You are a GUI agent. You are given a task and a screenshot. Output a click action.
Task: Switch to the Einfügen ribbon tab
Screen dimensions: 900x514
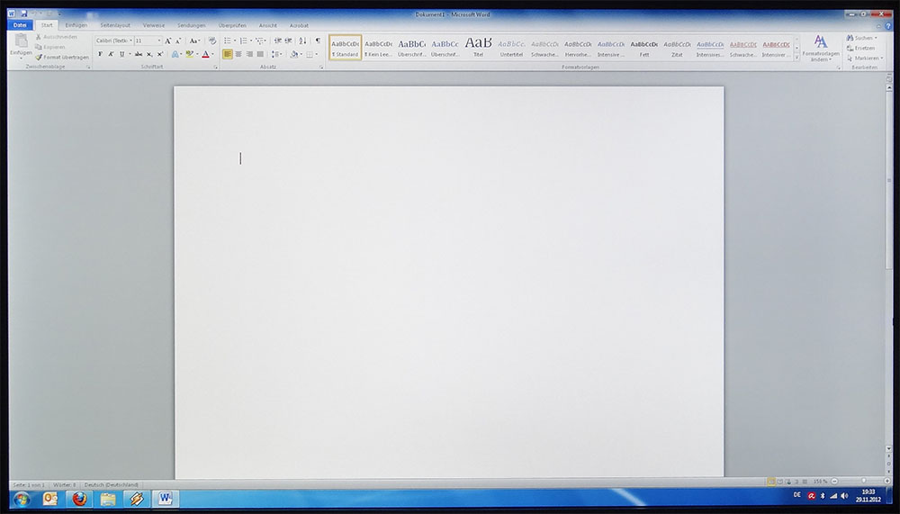[76, 25]
